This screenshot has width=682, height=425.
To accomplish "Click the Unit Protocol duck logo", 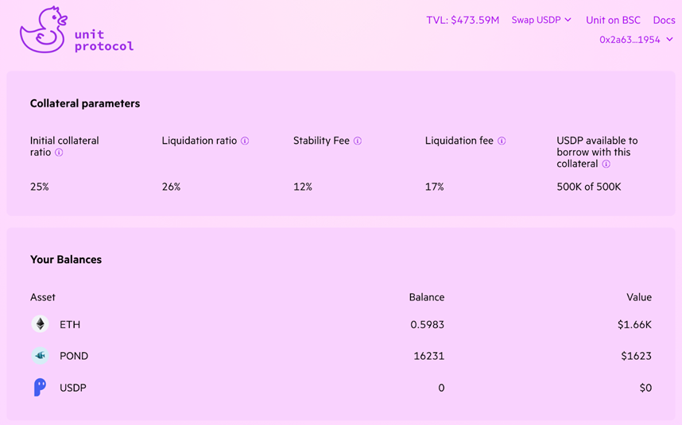I will click(44, 30).
